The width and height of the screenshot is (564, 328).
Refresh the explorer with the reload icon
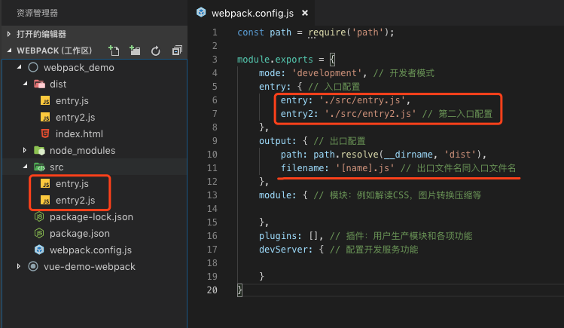click(x=155, y=51)
